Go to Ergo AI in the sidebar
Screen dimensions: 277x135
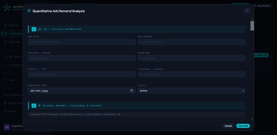pyautogui.click(x=13, y=80)
